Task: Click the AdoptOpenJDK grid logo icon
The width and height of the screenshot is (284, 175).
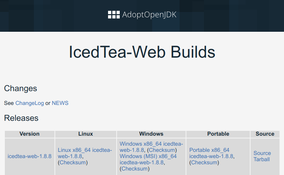Action: click(114, 15)
